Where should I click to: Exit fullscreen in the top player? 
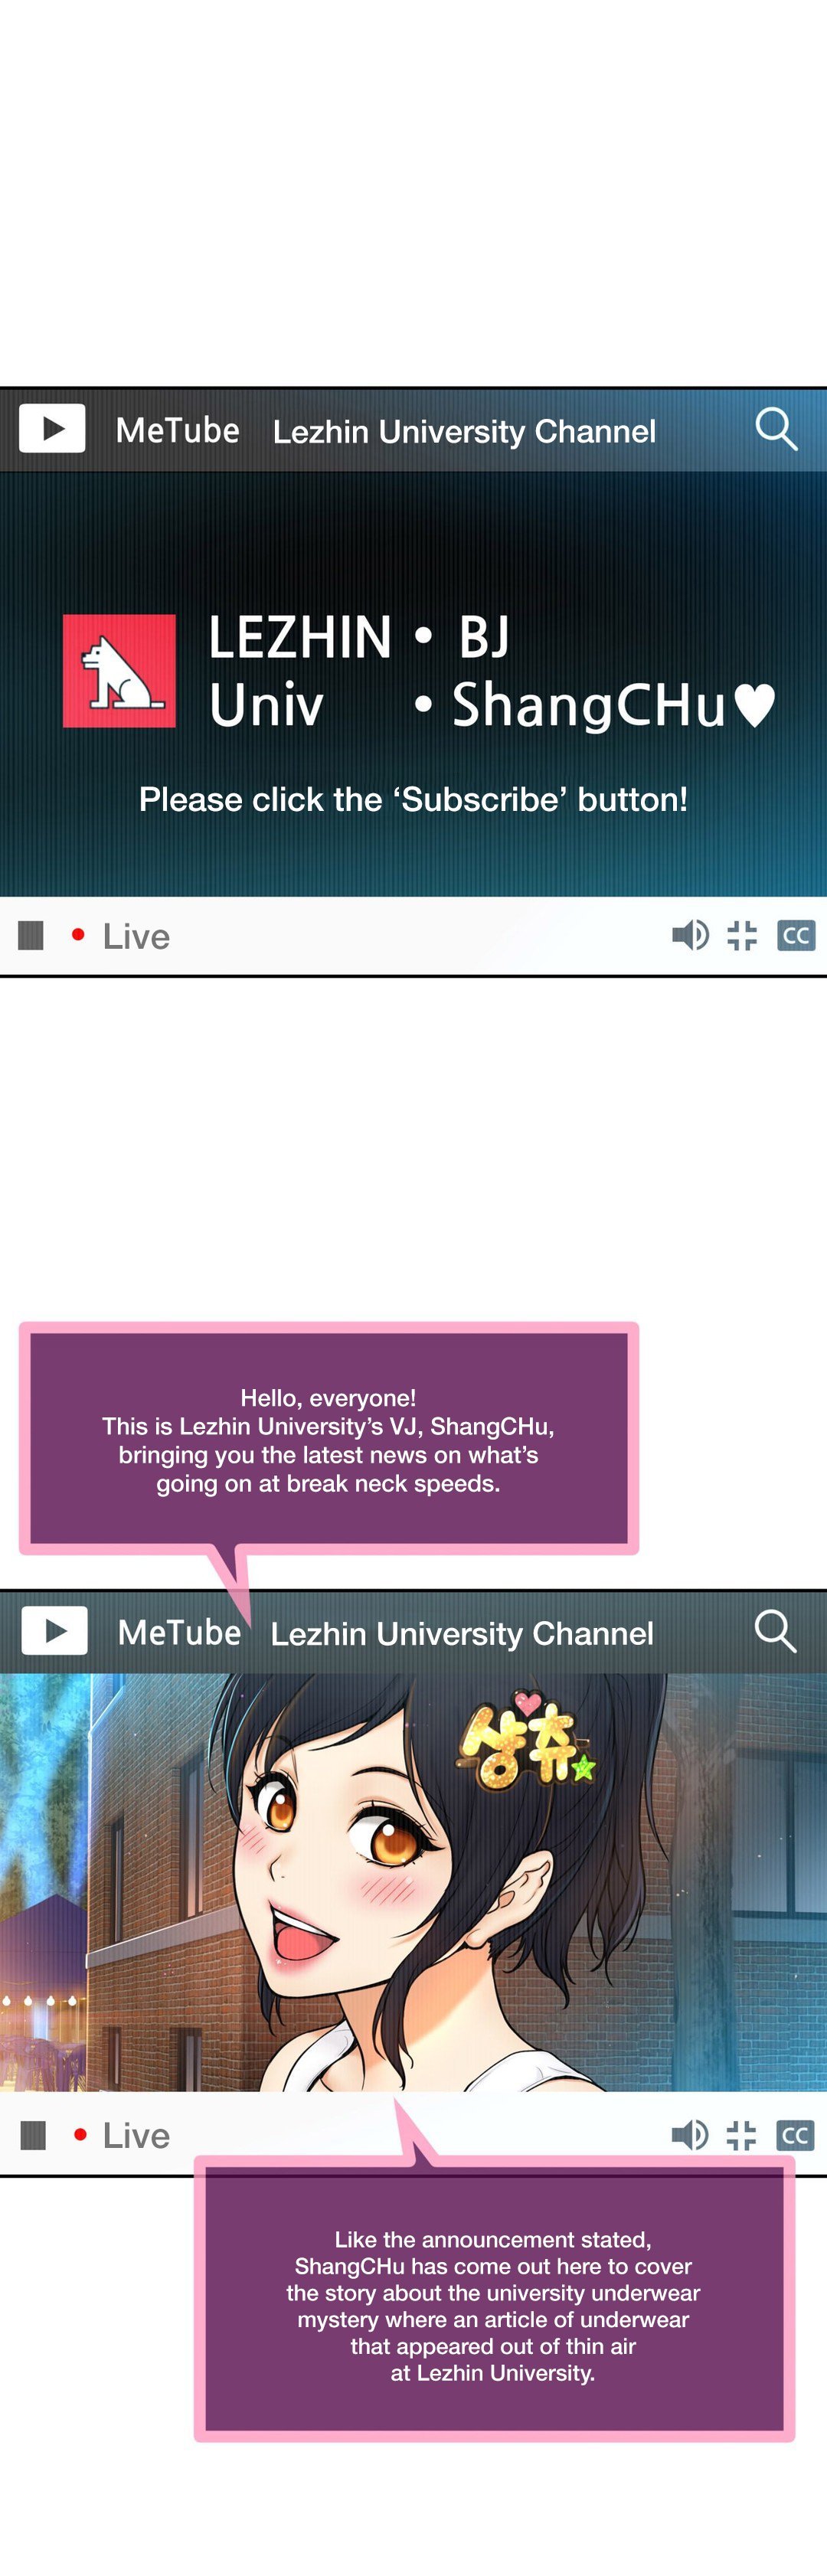coord(742,935)
